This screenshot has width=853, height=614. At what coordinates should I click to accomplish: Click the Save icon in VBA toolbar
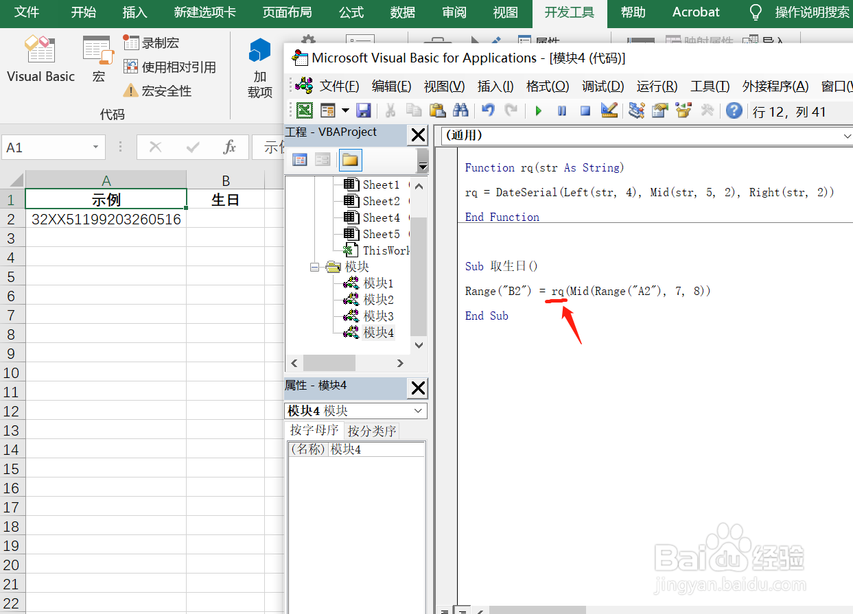click(364, 110)
